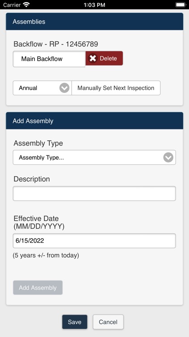The image size is (189, 337).
Task: Click the Main Backflow description field
Action: point(49,59)
